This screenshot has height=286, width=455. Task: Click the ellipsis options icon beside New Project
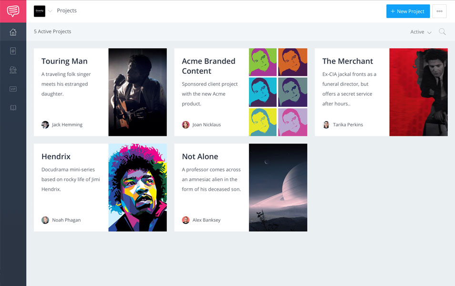[x=439, y=11]
